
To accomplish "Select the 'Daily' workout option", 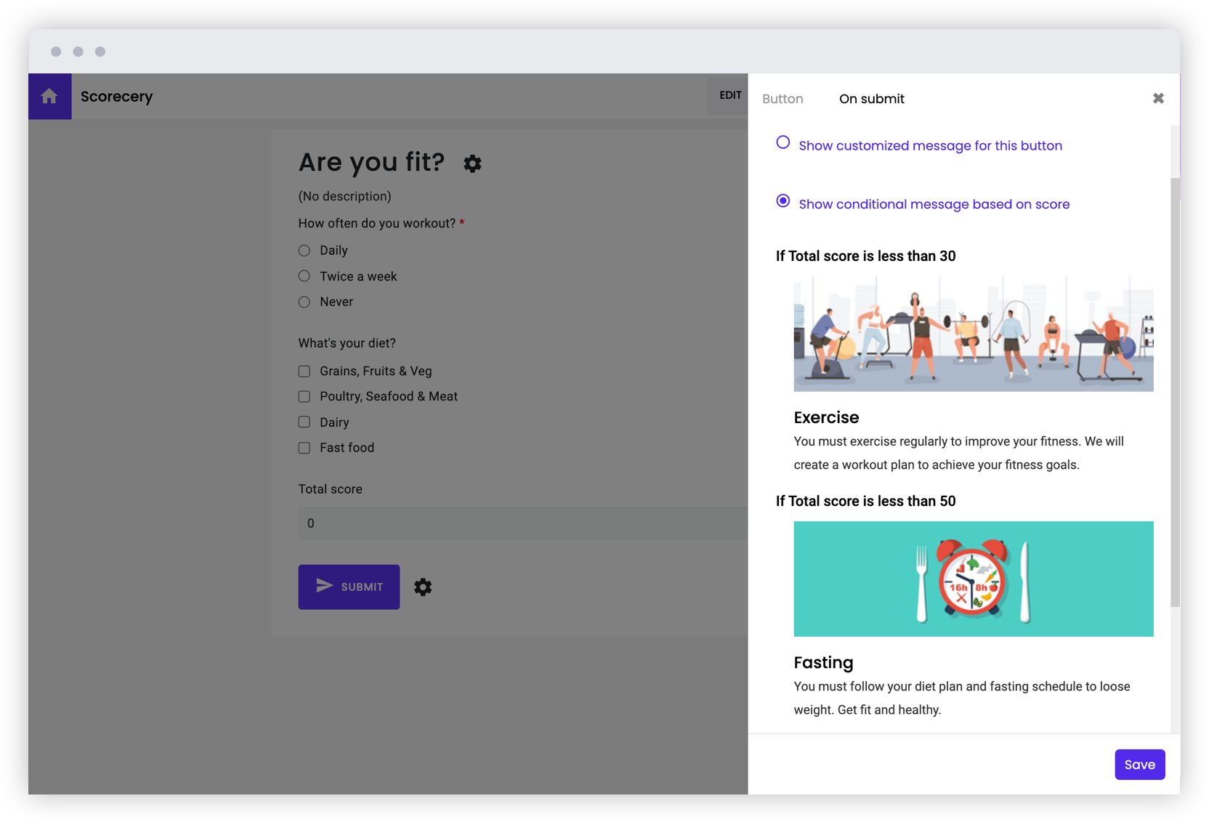I will (x=304, y=250).
